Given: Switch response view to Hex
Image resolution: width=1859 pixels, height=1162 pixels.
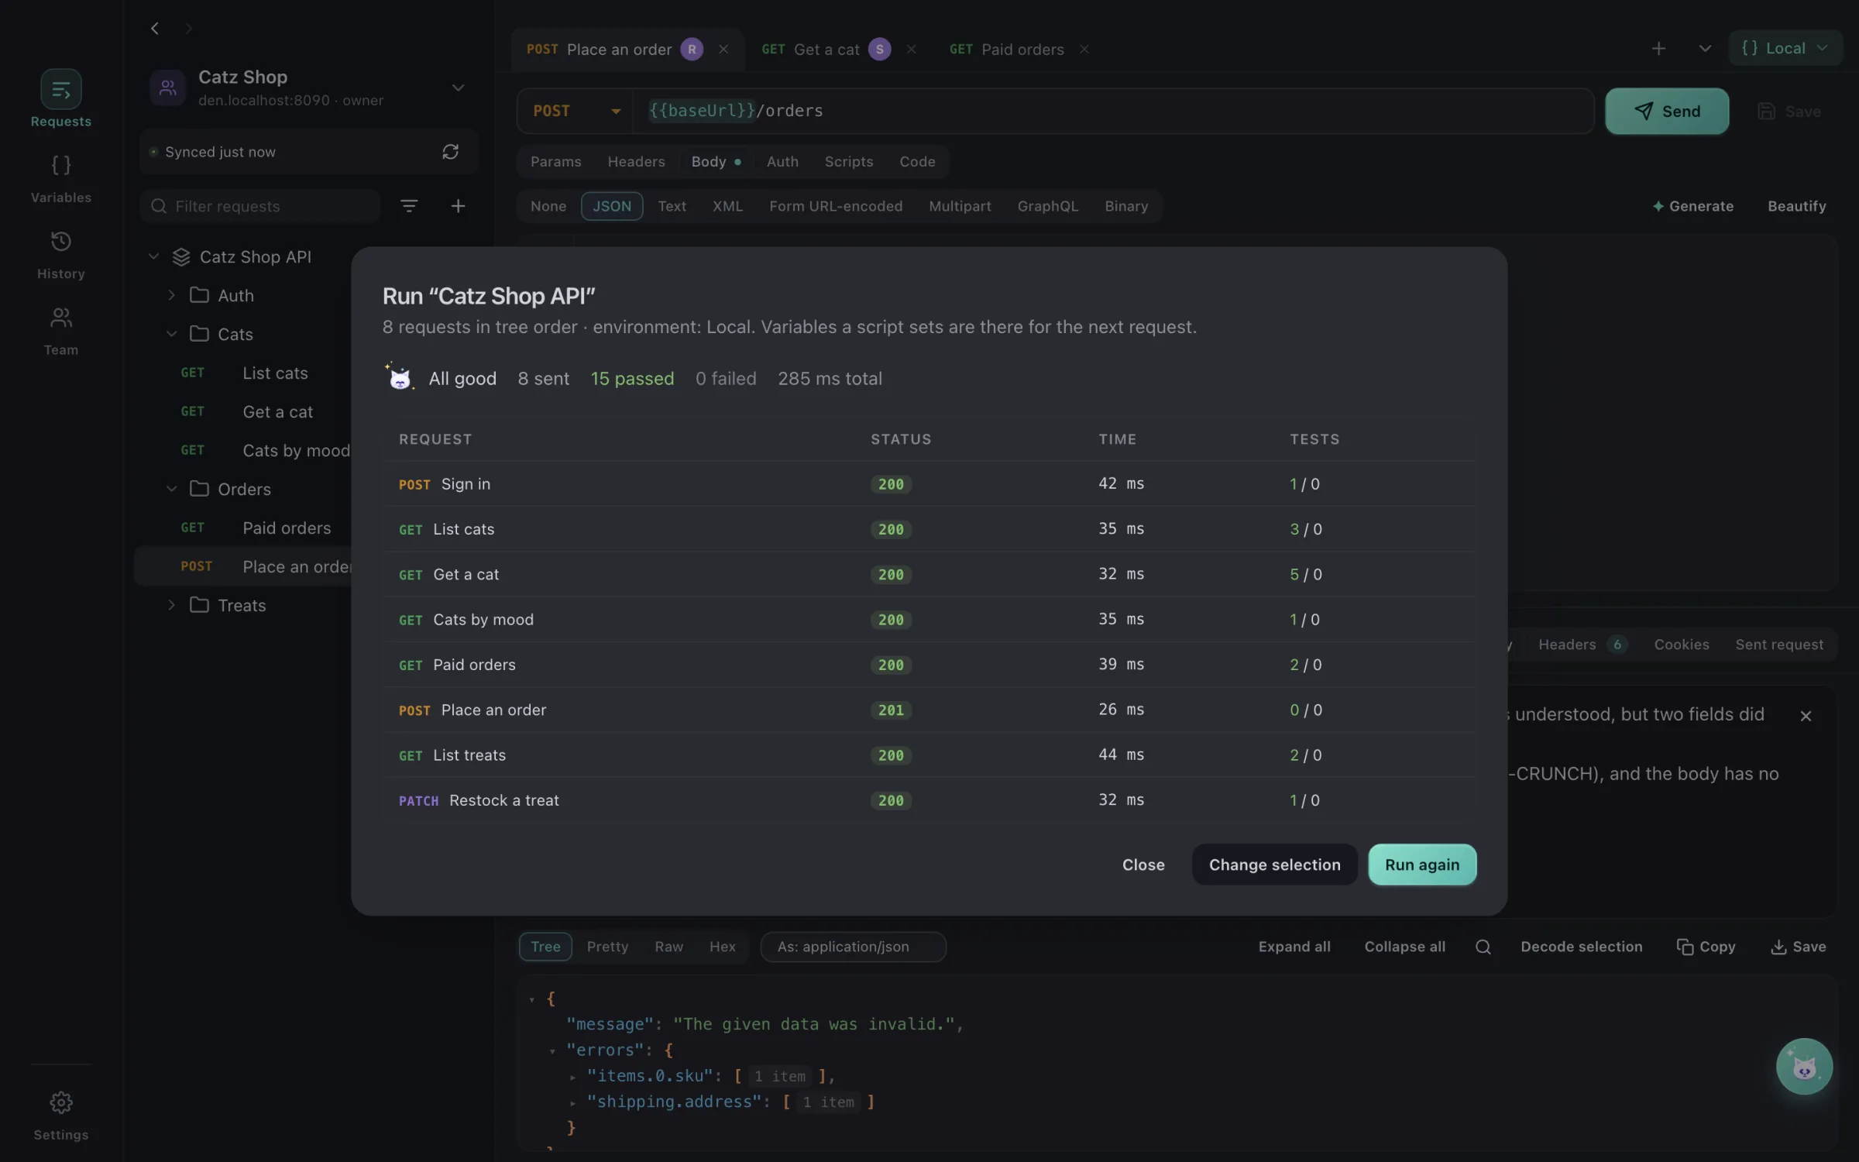Looking at the screenshot, I should pos(722,947).
